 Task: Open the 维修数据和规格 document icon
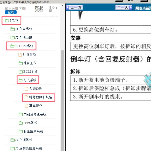(26, 97)
